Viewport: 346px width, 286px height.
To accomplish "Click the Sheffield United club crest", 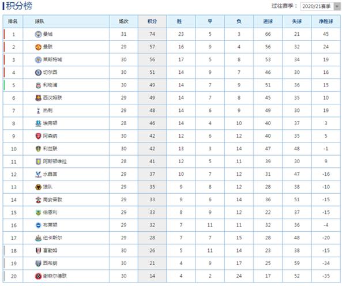I will click(38, 276).
